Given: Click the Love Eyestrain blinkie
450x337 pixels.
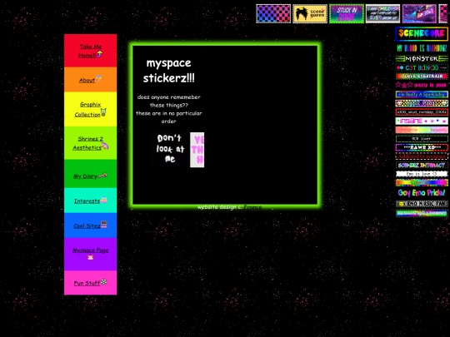Looking at the screenshot, I should (x=422, y=77).
